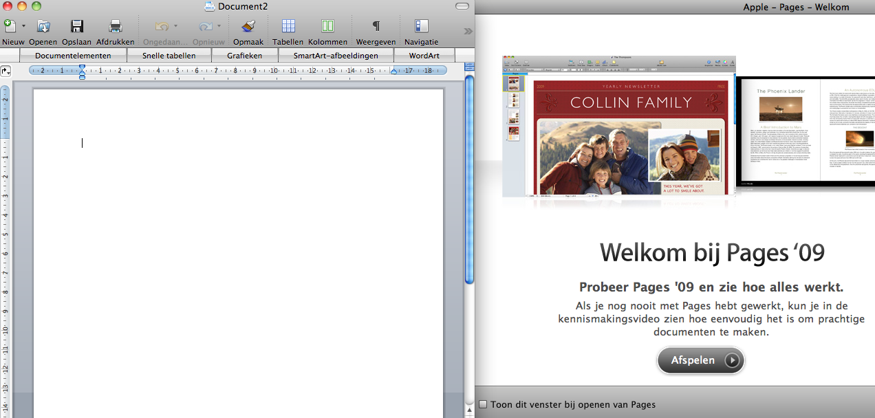This screenshot has height=418, width=875.
Task: Click the Nieuw document icon in Word
Action: click(x=10, y=26)
